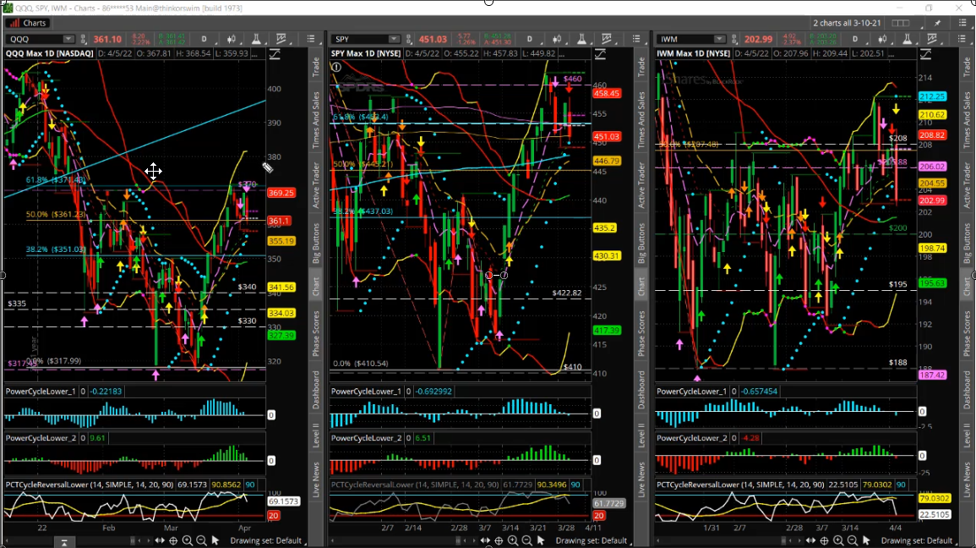Open Active Trader tab of IWM chart
The width and height of the screenshot is (976, 548).
point(968,185)
